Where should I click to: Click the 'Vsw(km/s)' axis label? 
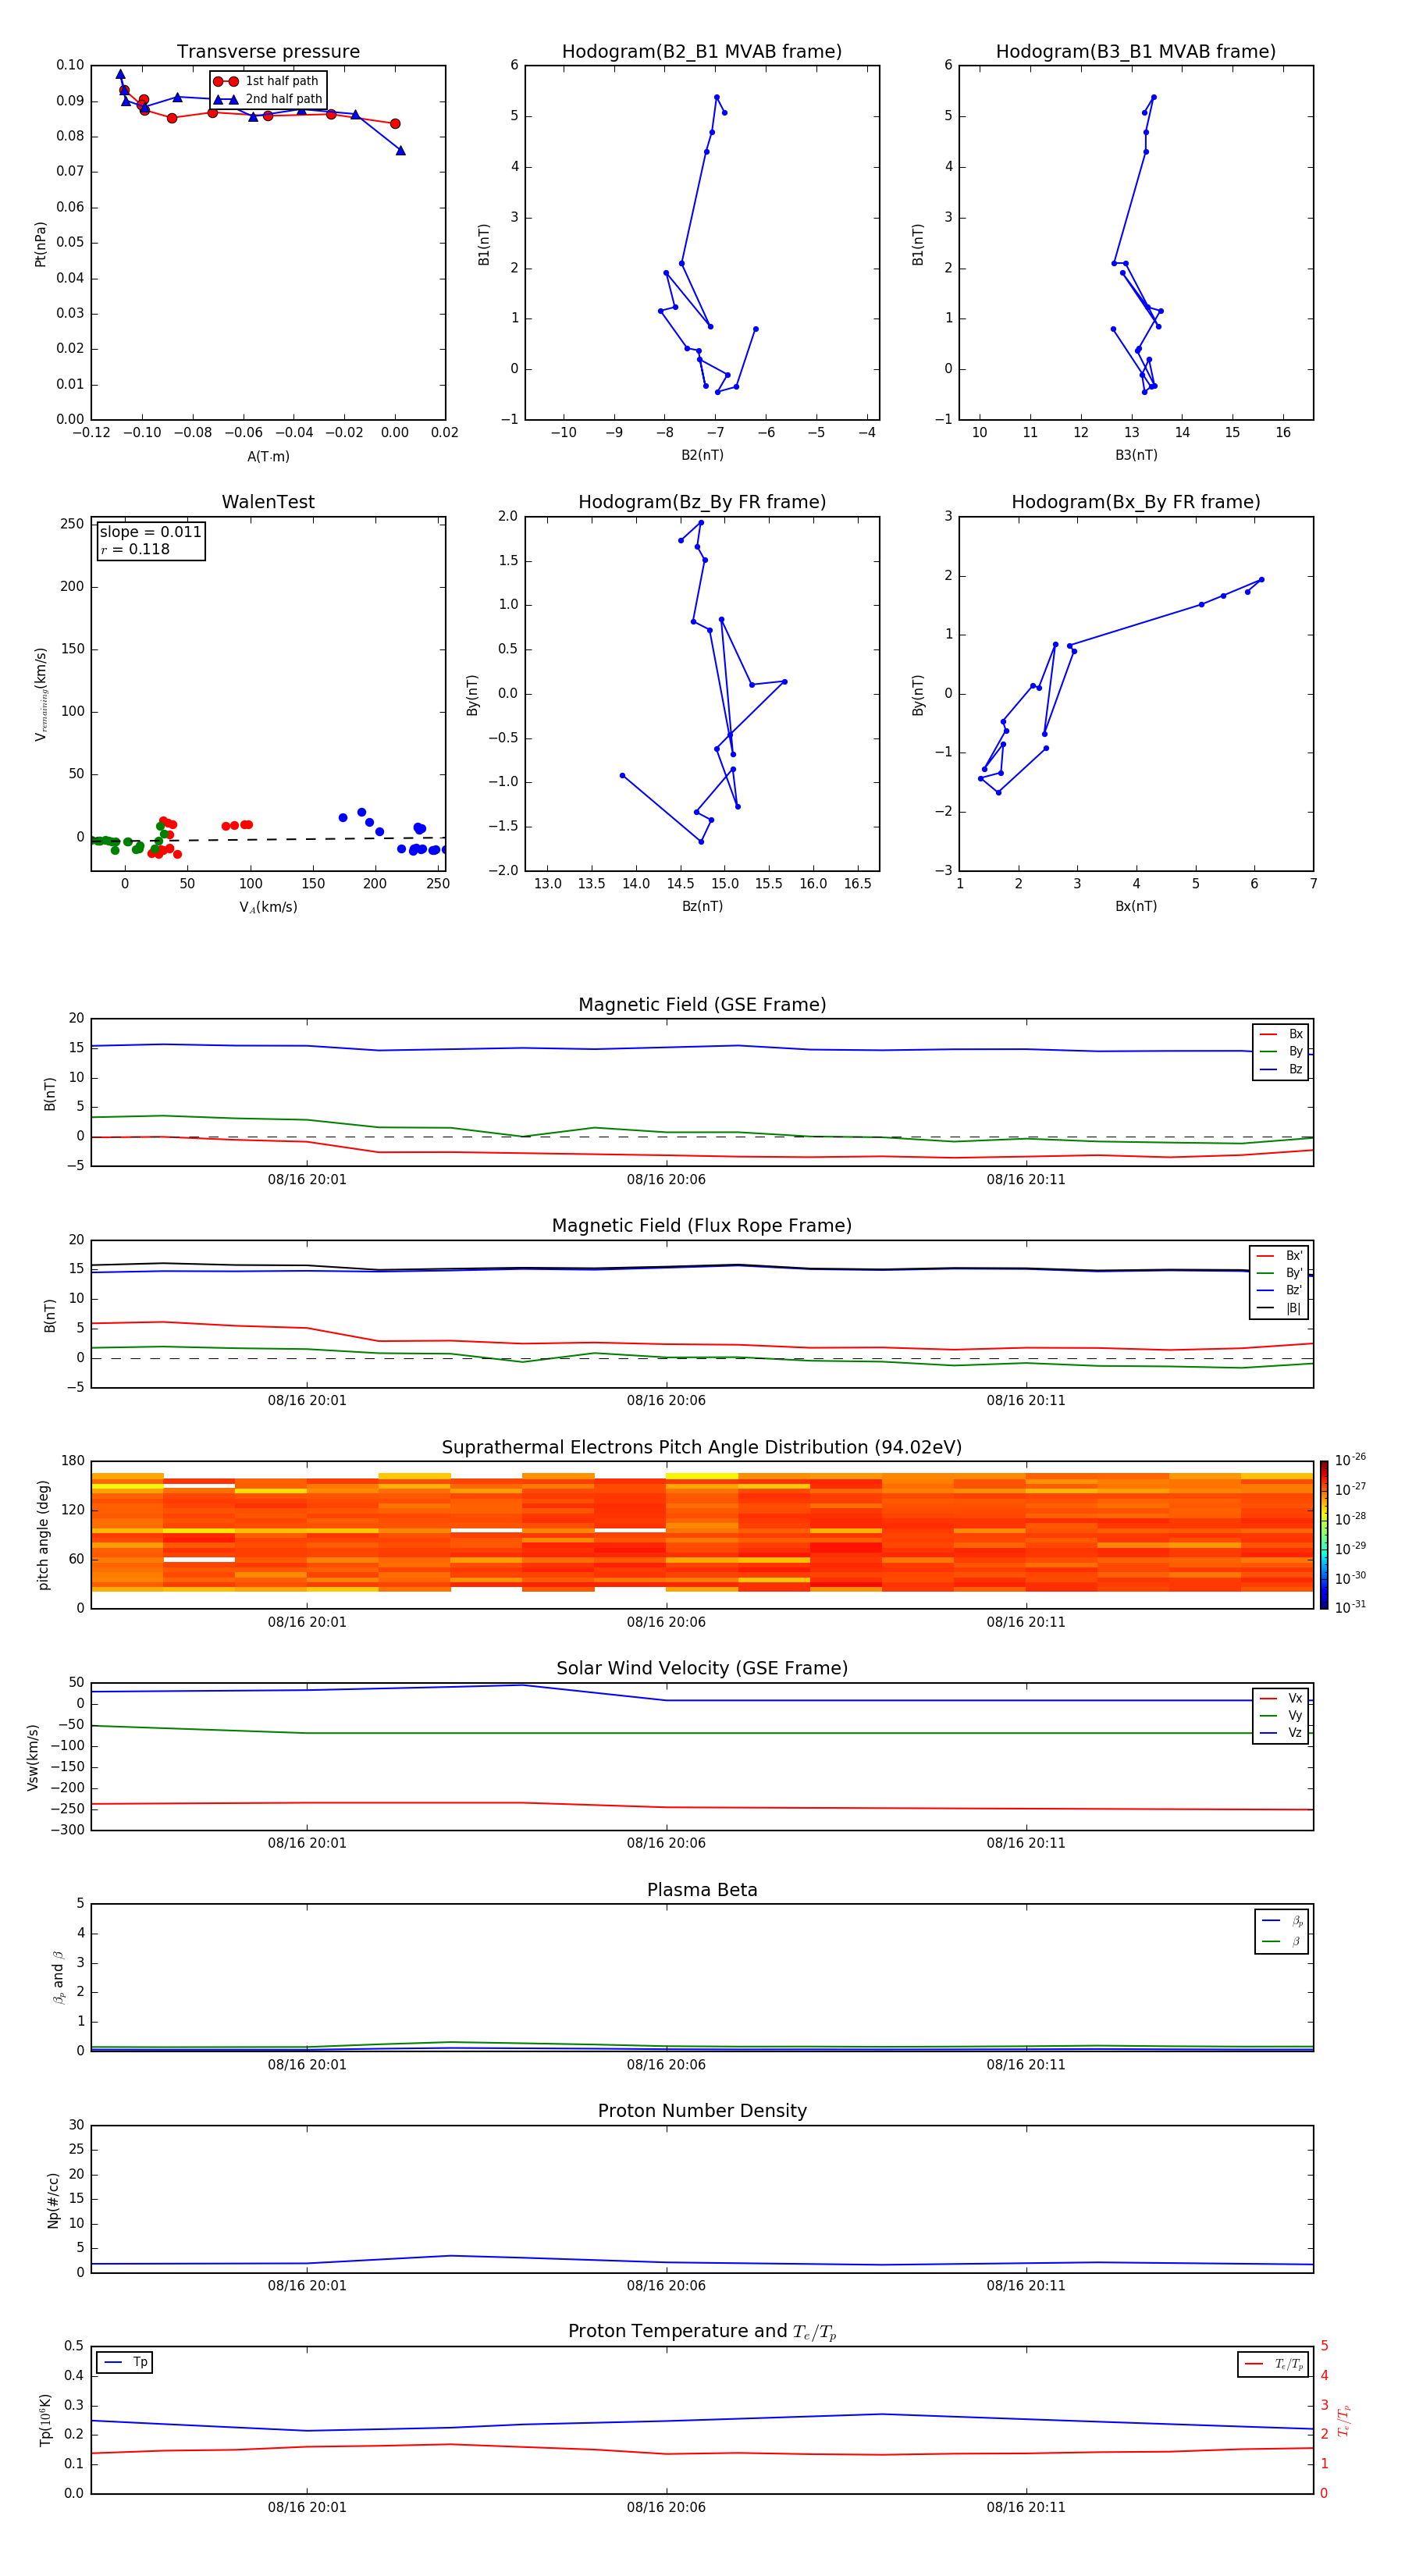(x=33, y=1757)
